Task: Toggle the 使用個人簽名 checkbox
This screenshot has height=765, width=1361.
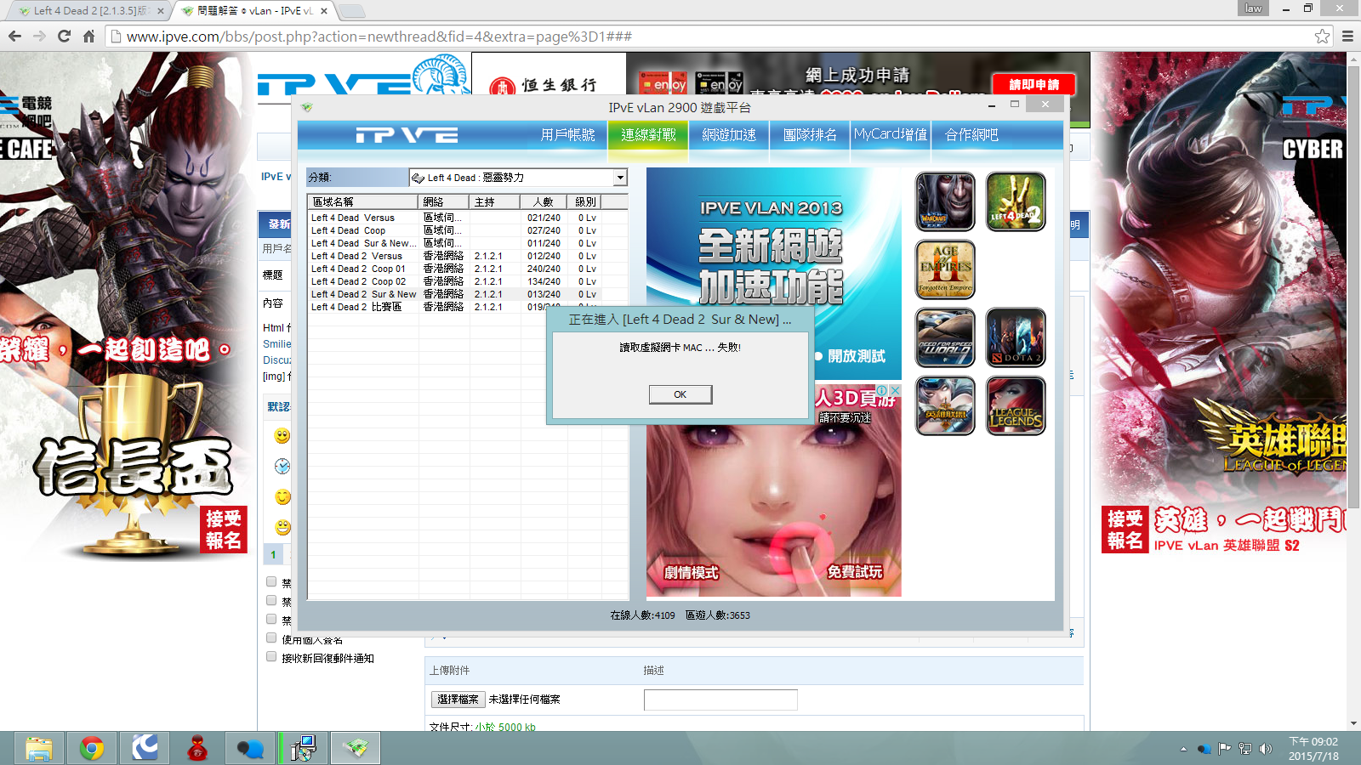Action: click(271, 637)
